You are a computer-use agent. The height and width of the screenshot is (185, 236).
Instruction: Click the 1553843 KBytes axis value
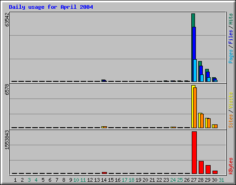click(x=7, y=140)
